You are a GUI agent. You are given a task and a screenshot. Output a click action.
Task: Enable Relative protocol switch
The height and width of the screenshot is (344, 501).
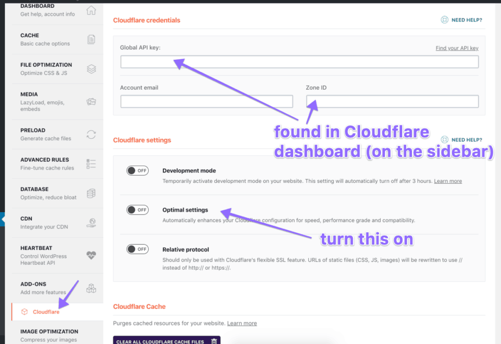tap(137, 249)
